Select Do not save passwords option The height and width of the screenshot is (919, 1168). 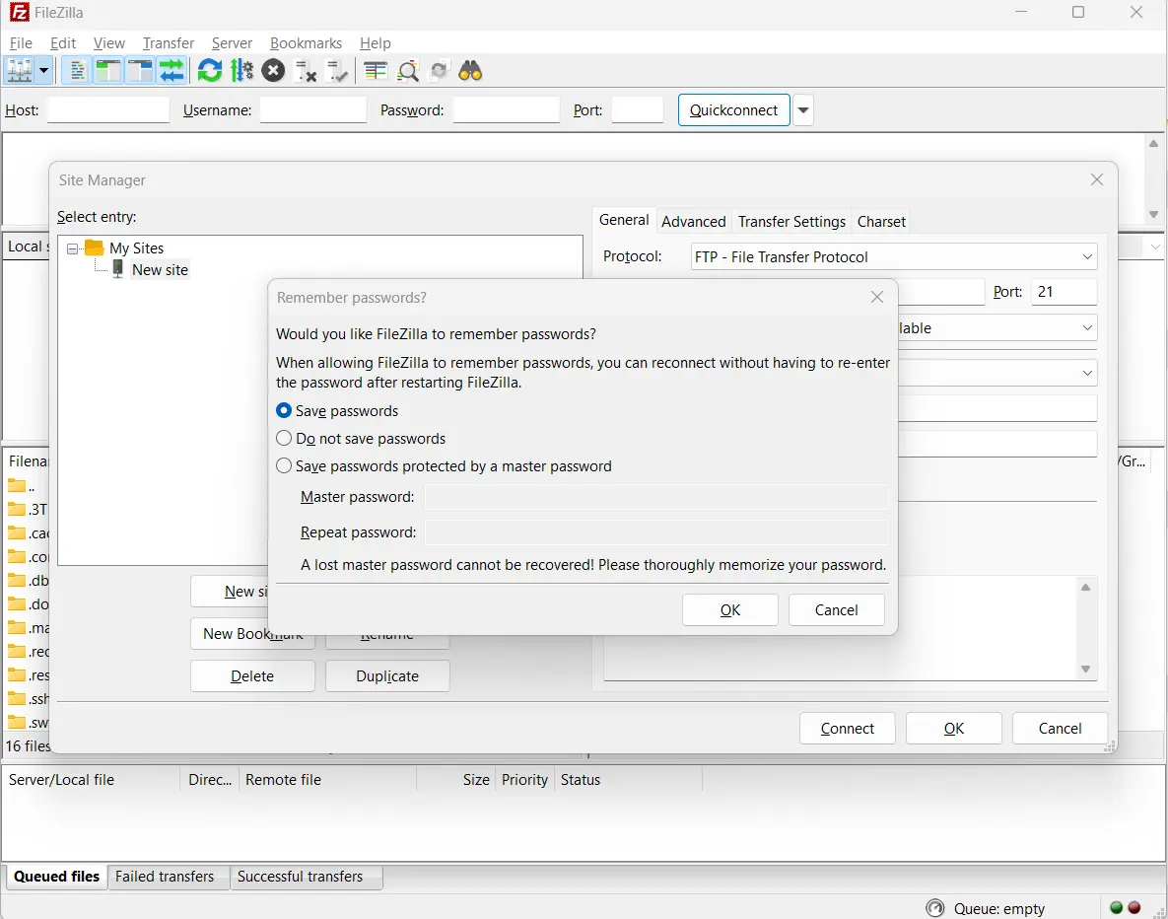(284, 438)
